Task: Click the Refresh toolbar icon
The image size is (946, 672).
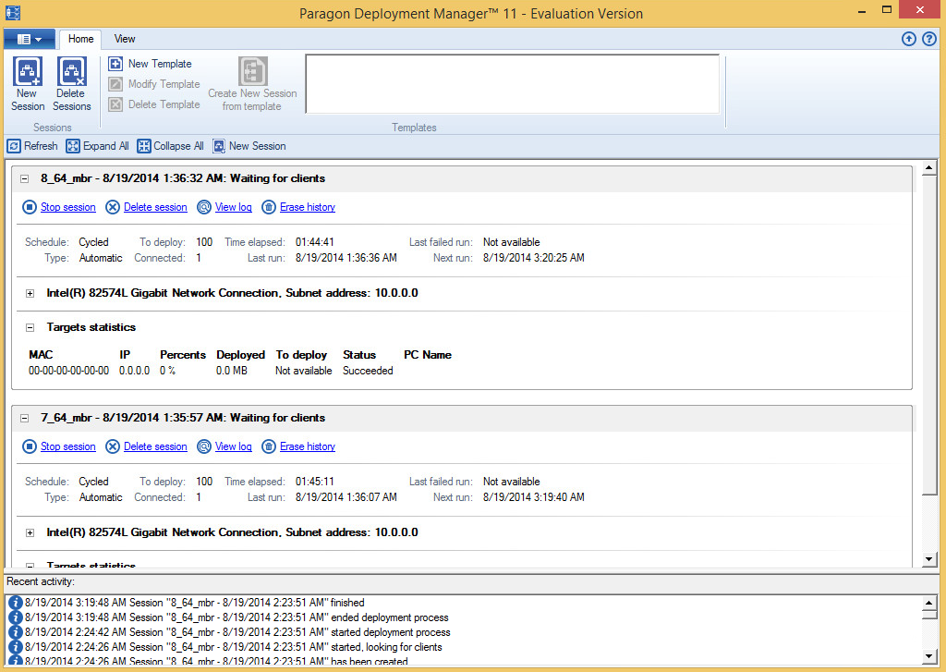Action: point(14,146)
